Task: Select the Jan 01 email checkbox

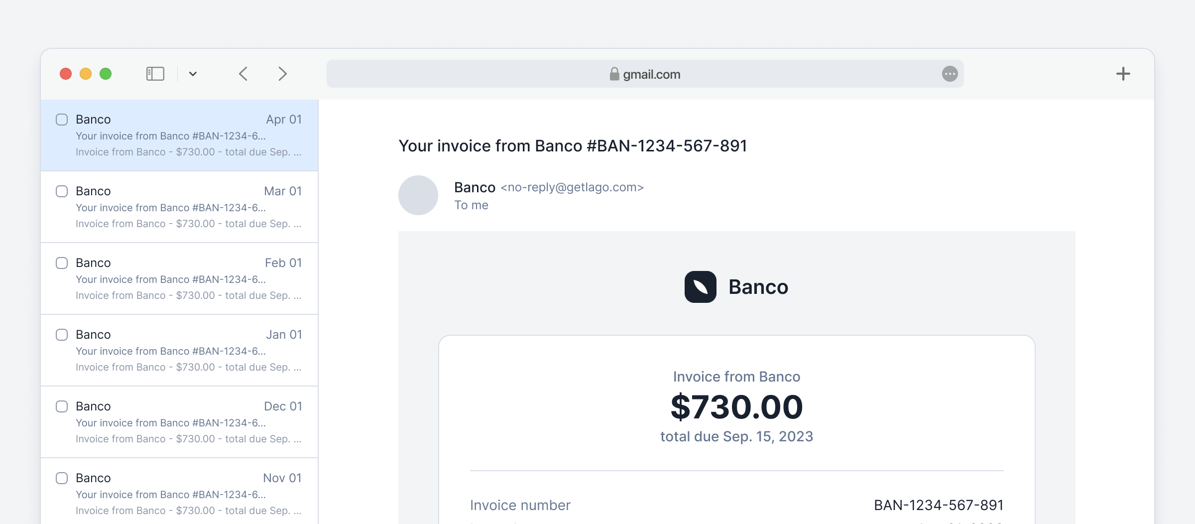Action: point(62,335)
